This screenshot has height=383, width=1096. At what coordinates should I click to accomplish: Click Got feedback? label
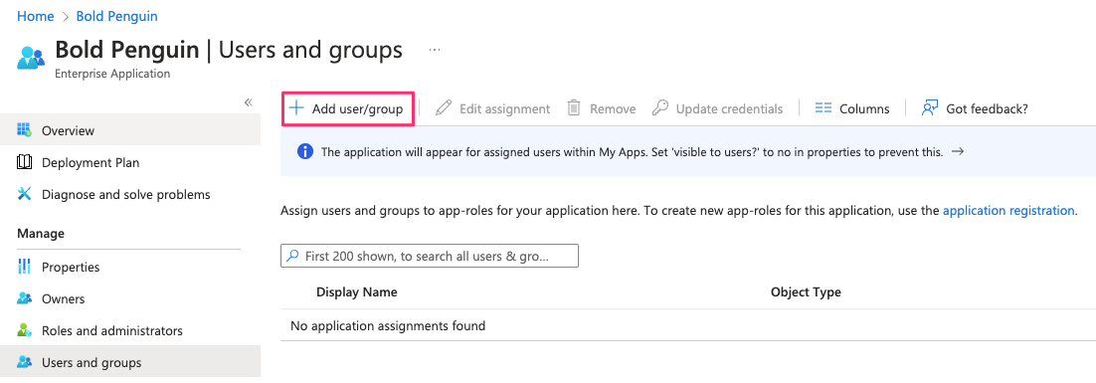point(987,109)
